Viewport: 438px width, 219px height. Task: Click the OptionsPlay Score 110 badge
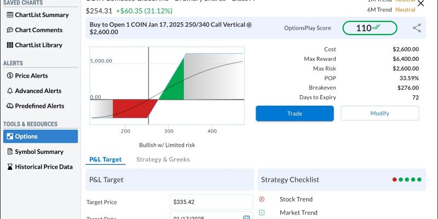pyautogui.click(x=370, y=28)
